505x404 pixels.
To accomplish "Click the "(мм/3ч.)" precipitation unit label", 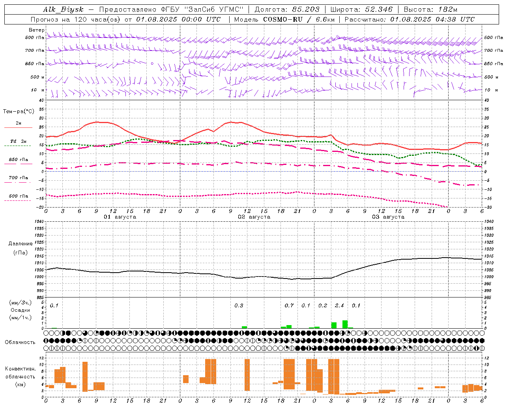I will coord(21,303).
